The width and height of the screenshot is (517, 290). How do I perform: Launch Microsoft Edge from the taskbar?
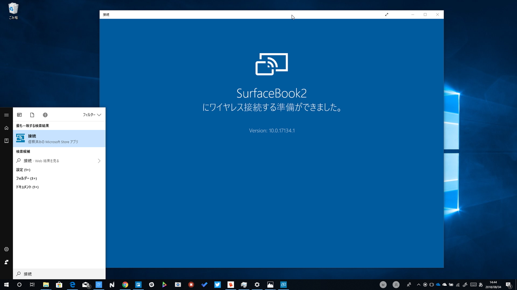(x=73, y=285)
